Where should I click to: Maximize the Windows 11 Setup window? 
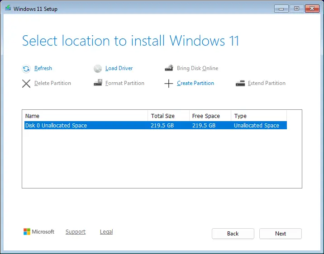point(297,9)
